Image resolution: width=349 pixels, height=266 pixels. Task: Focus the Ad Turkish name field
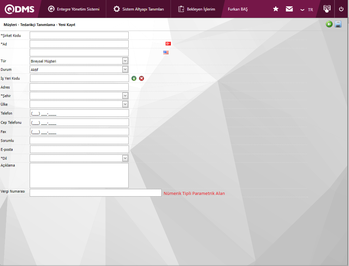pos(79,44)
